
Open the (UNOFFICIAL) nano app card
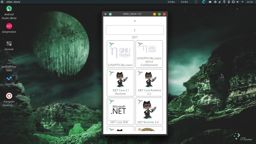[120, 54]
